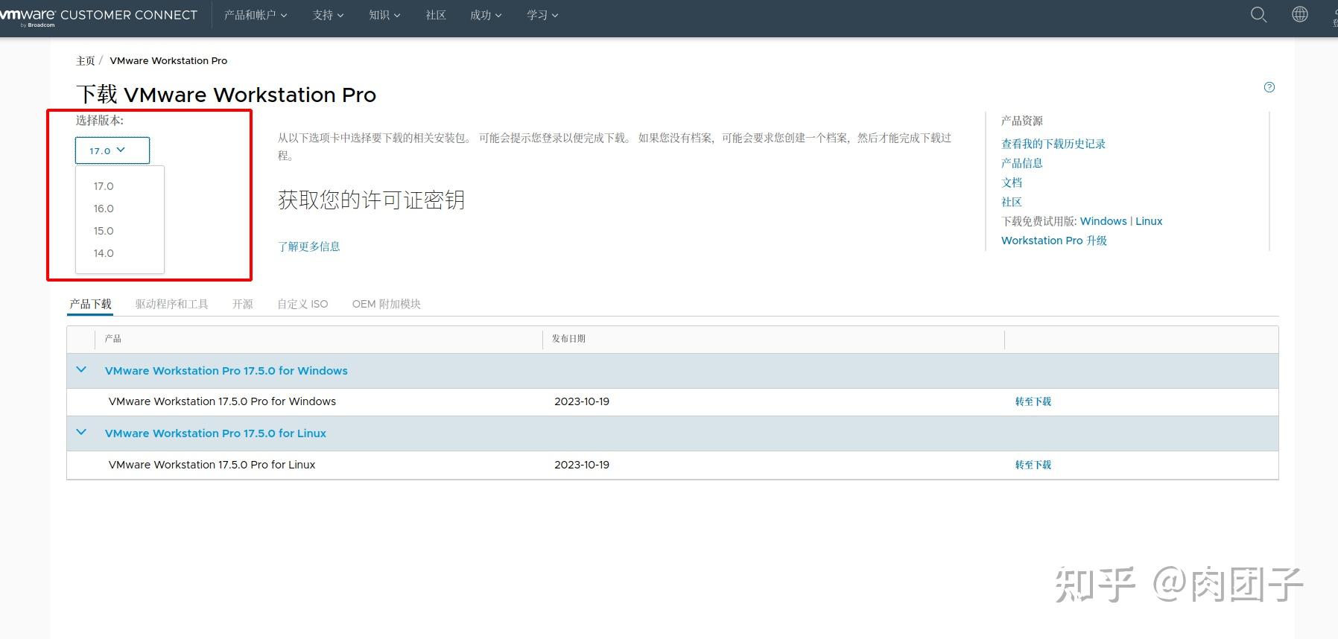The image size is (1338, 639).
Task: Click VMware Workstation 17.5.0 Pro for Windows text
Action: pyautogui.click(x=222, y=401)
